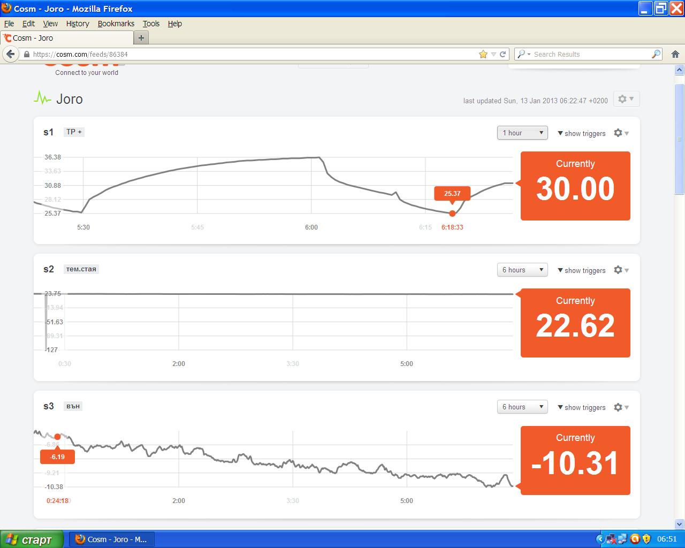Open search engine selector dropdown
This screenshot has height=548, width=685.
(x=523, y=54)
